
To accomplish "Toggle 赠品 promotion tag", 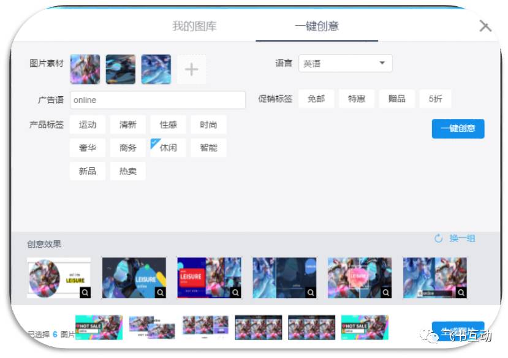I will click(x=397, y=99).
